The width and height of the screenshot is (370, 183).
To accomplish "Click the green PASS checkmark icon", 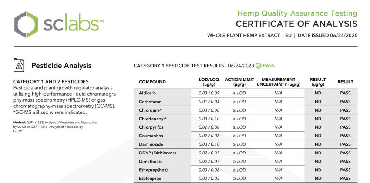I will point(258,66).
